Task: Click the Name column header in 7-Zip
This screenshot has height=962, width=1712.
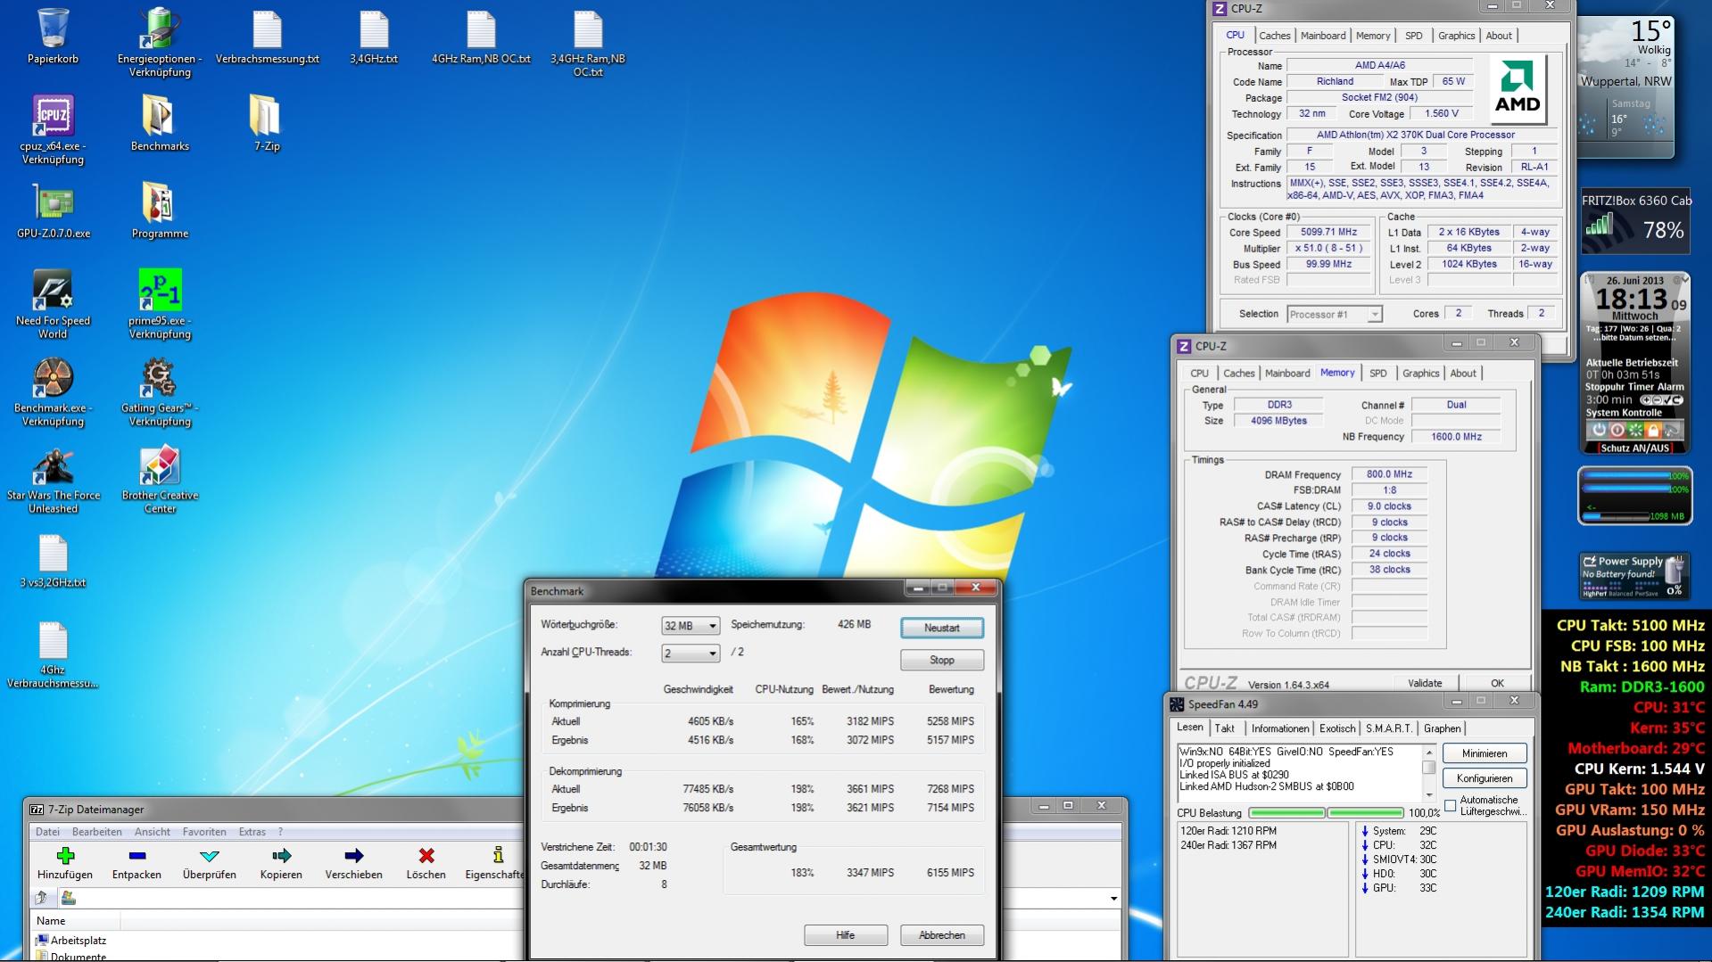Action: click(76, 921)
